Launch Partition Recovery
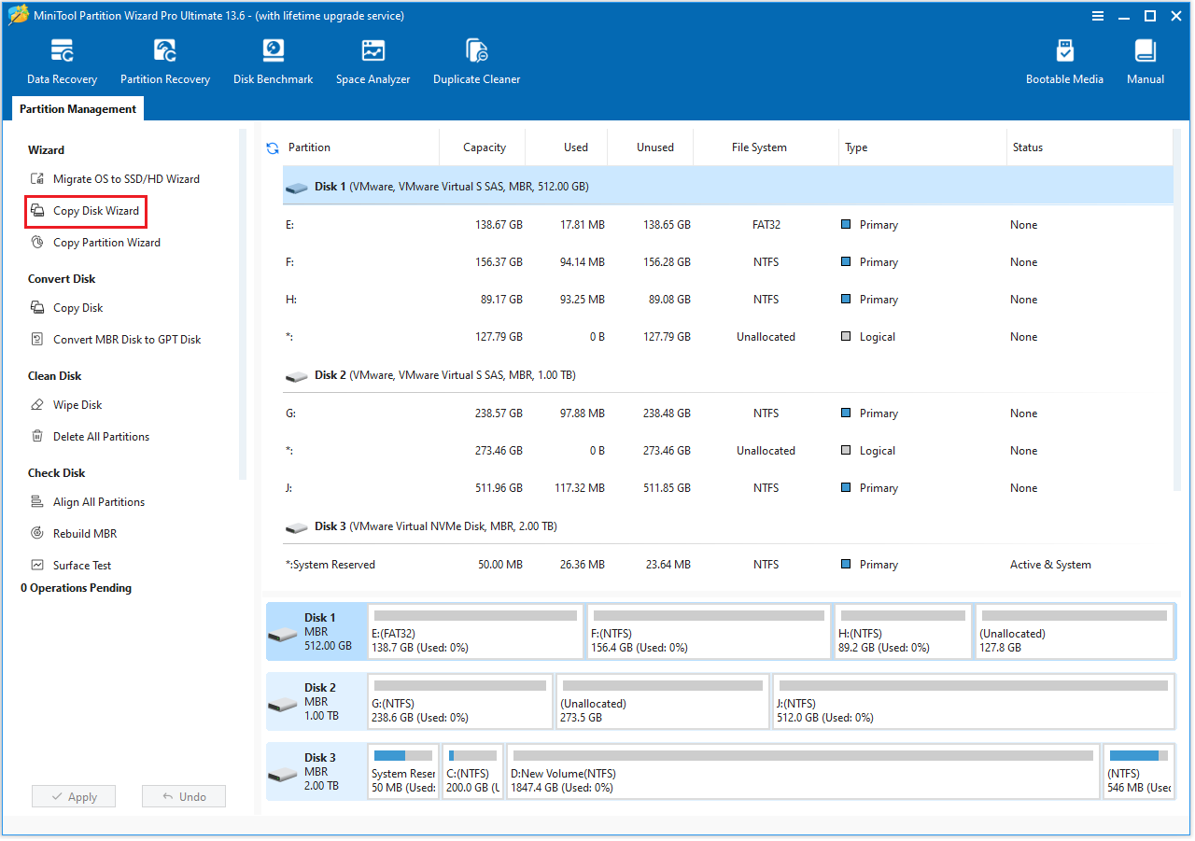1195x841 pixels. [165, 63]
